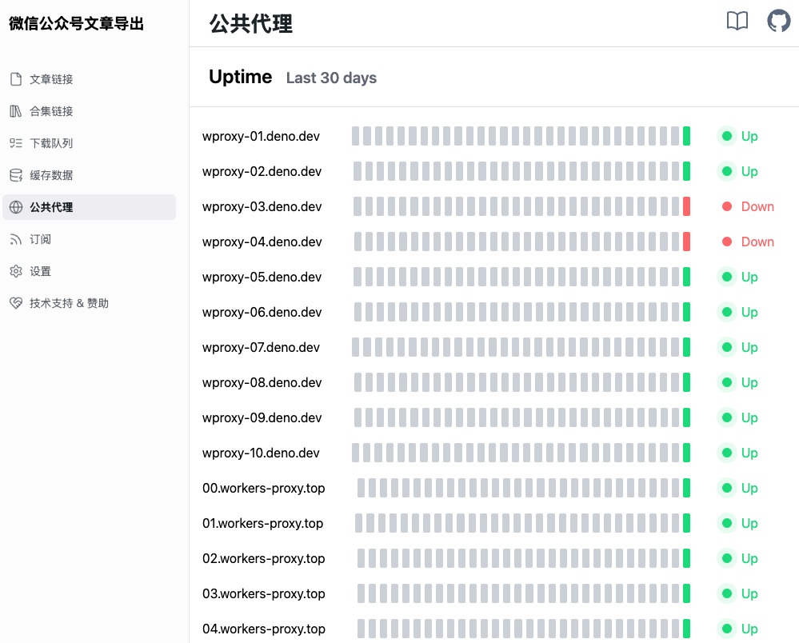Go to 文章链接 in the sidebar
Image resolution: width=799 pixels, height=643 pixels.
[x=89, y=79]
